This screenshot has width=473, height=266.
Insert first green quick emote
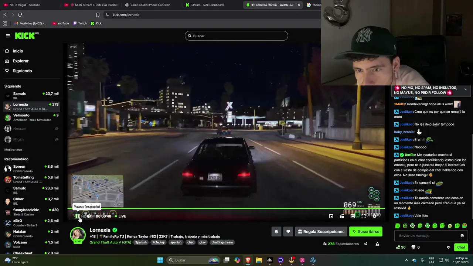point(398,226)
